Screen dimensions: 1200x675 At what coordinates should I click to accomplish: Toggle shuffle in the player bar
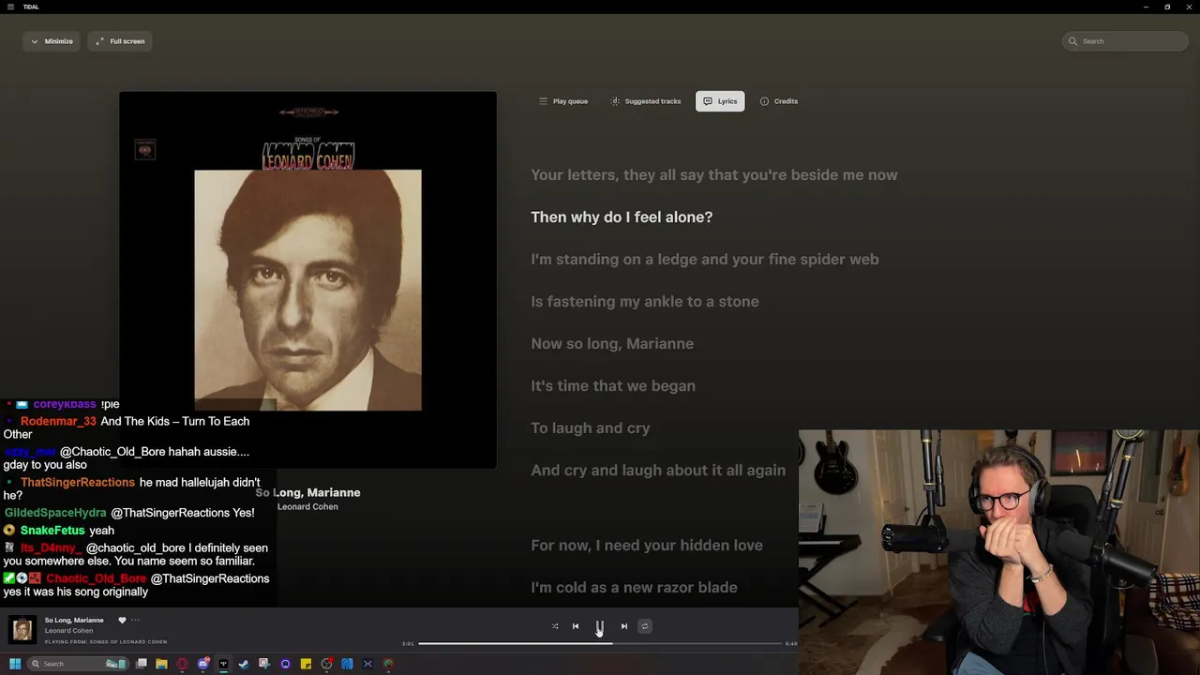(555, 626)
